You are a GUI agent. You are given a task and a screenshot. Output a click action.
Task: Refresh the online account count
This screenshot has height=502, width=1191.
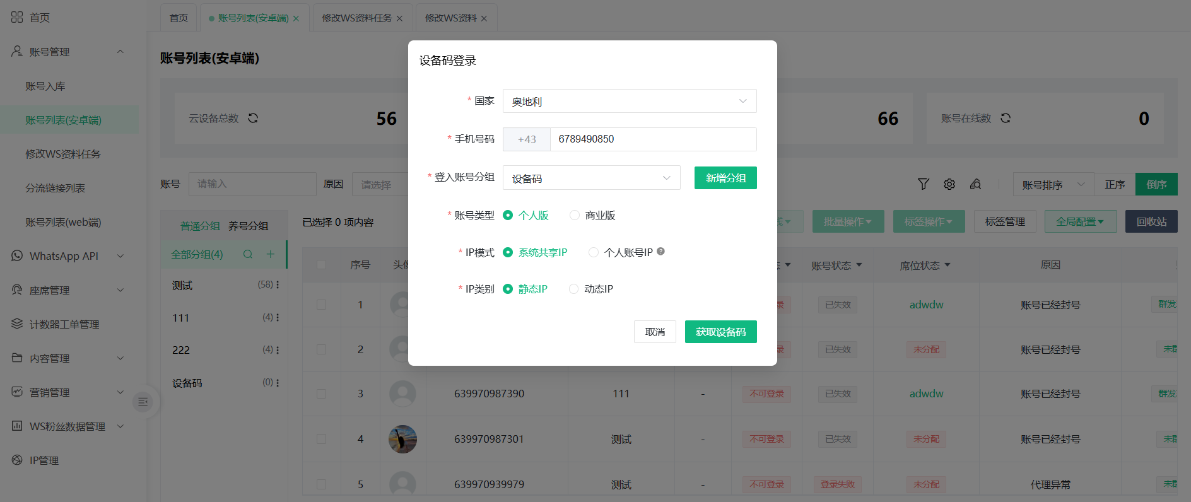pyautogui.click(x=1006, y=118)
